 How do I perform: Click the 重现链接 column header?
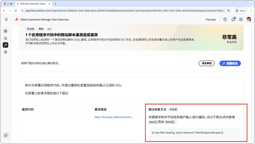(101, 110)
